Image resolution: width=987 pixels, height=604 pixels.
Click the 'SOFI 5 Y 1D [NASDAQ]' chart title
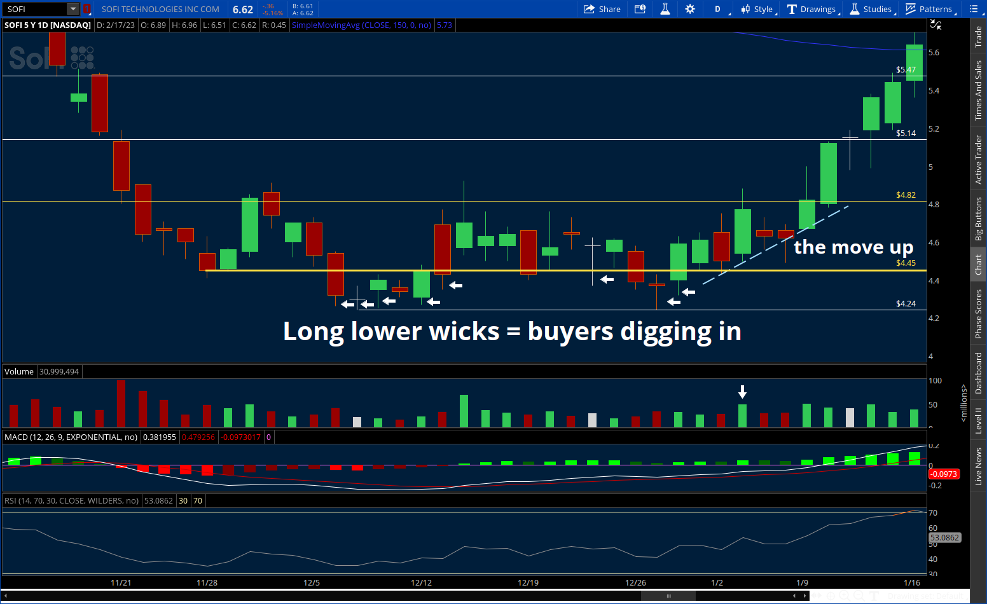pos(48,25)
